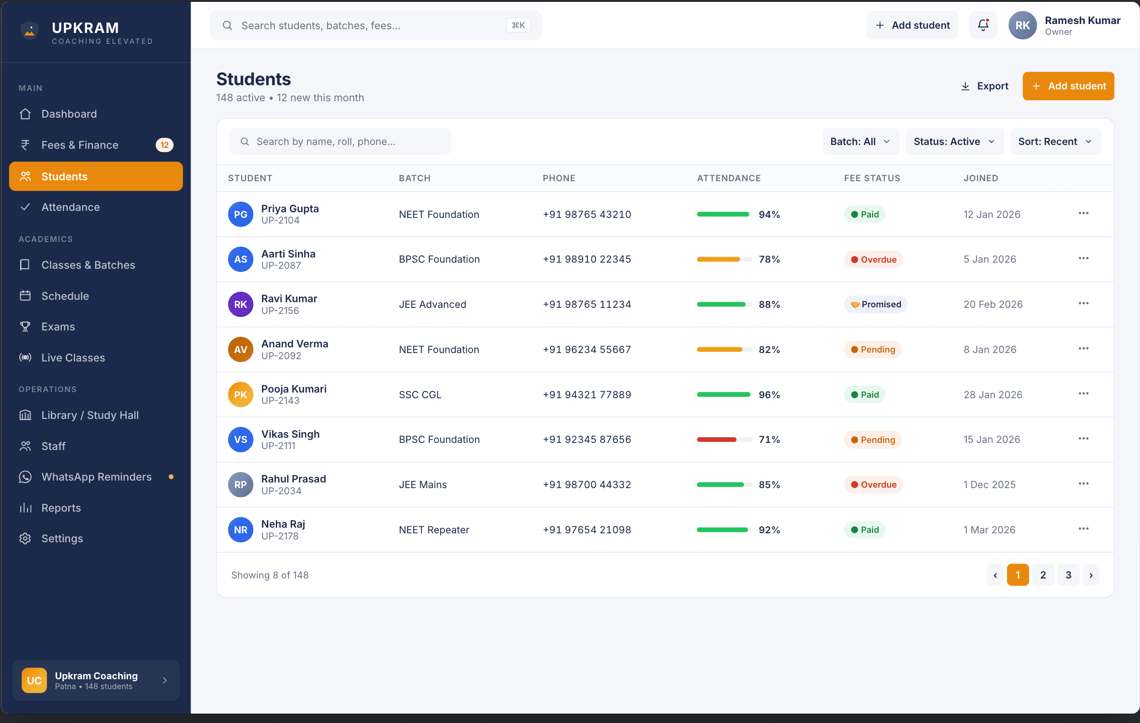This screenshot has height=723, width=1140.
Task: Click the Settings gear icon in sidebar
Action: pyautogui.click(x=25, y=539)
